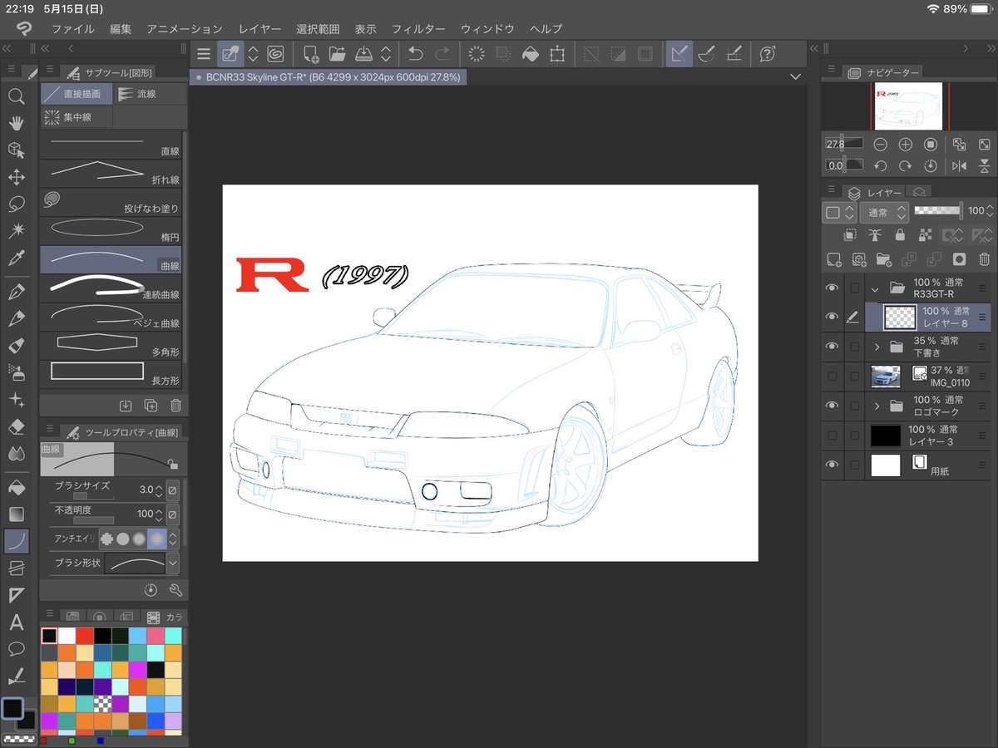Select the 折れ線 sub tool
This screenshot has height=748, width=998.
point(111,173)
